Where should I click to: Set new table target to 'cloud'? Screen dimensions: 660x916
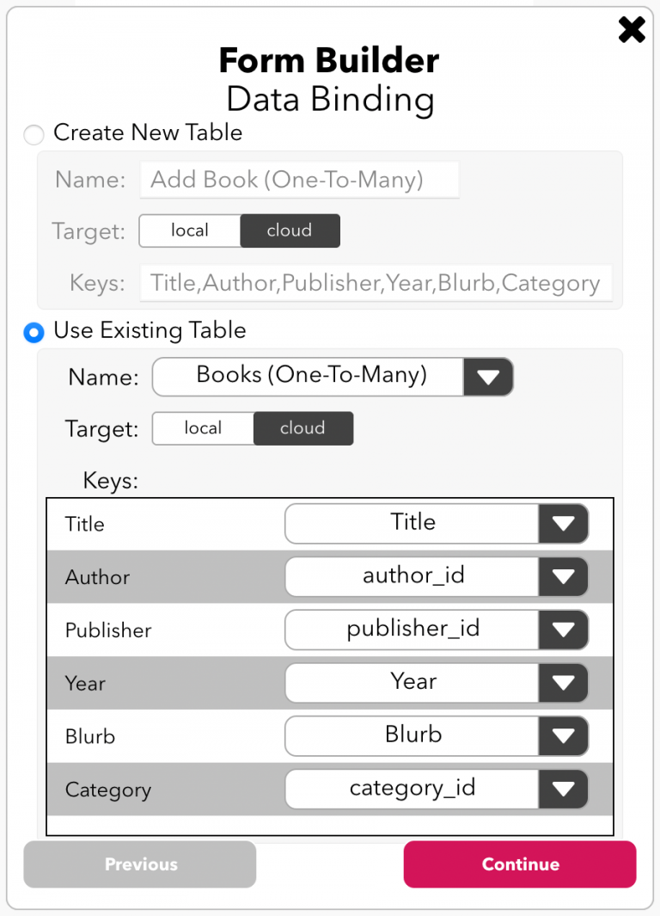(x=290, y=231)
